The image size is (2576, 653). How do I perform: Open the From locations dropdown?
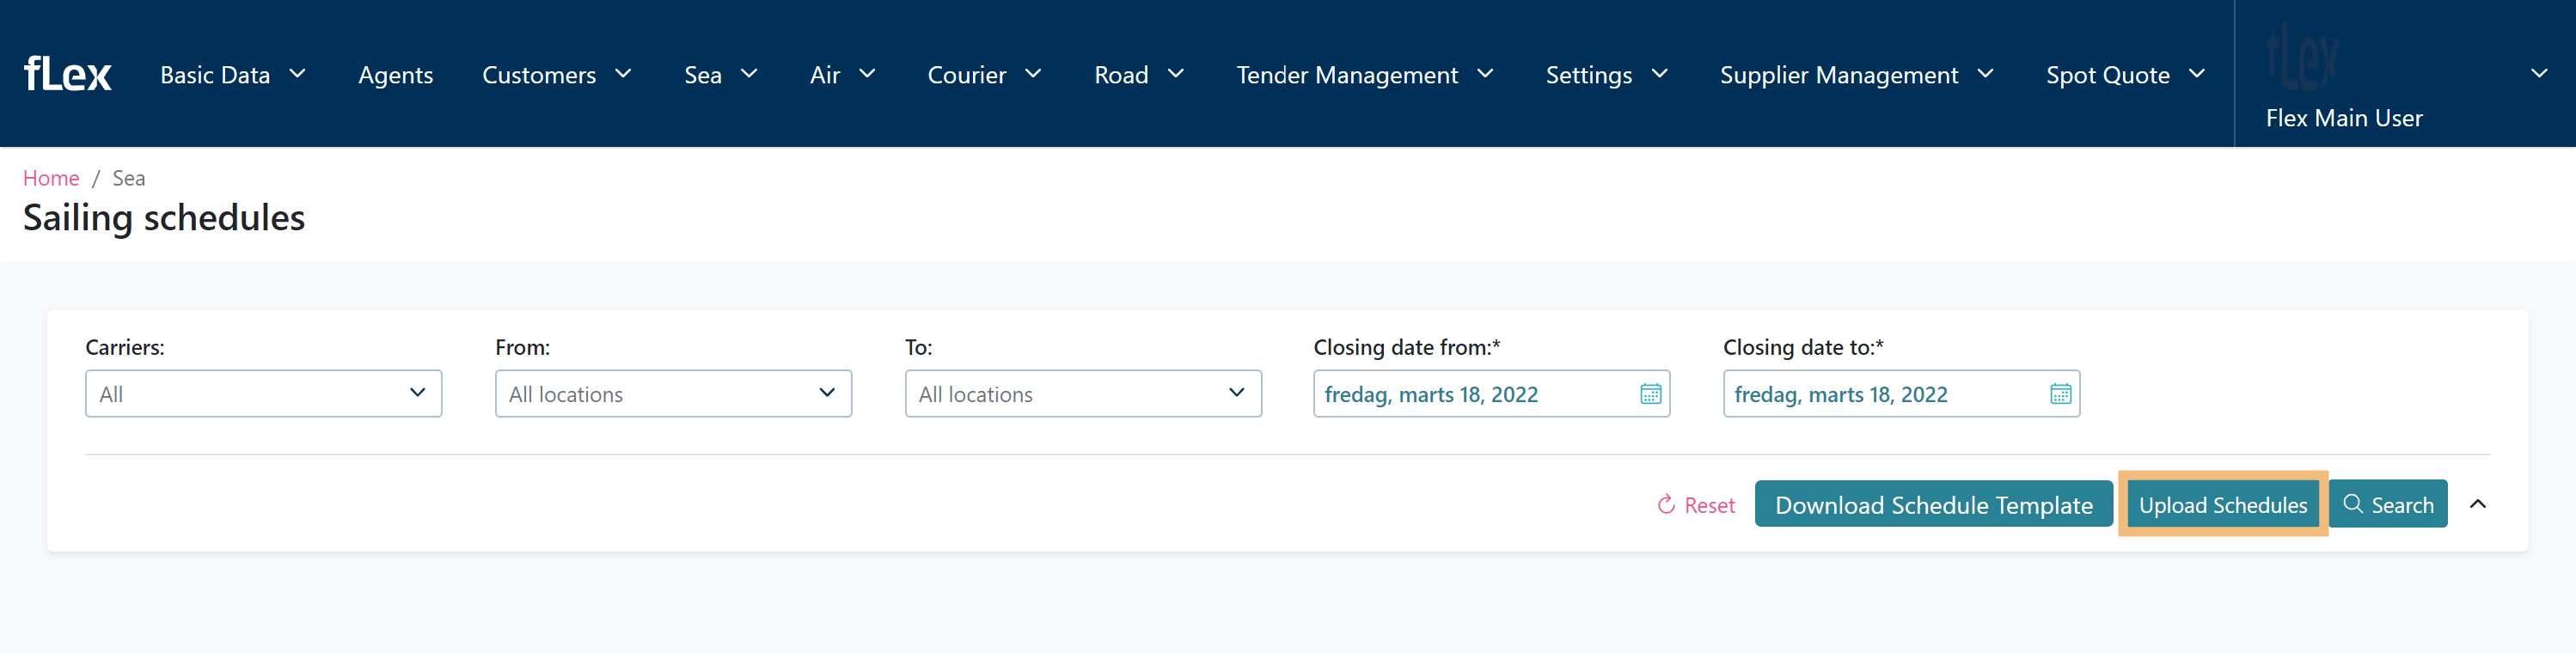point(673,394)
